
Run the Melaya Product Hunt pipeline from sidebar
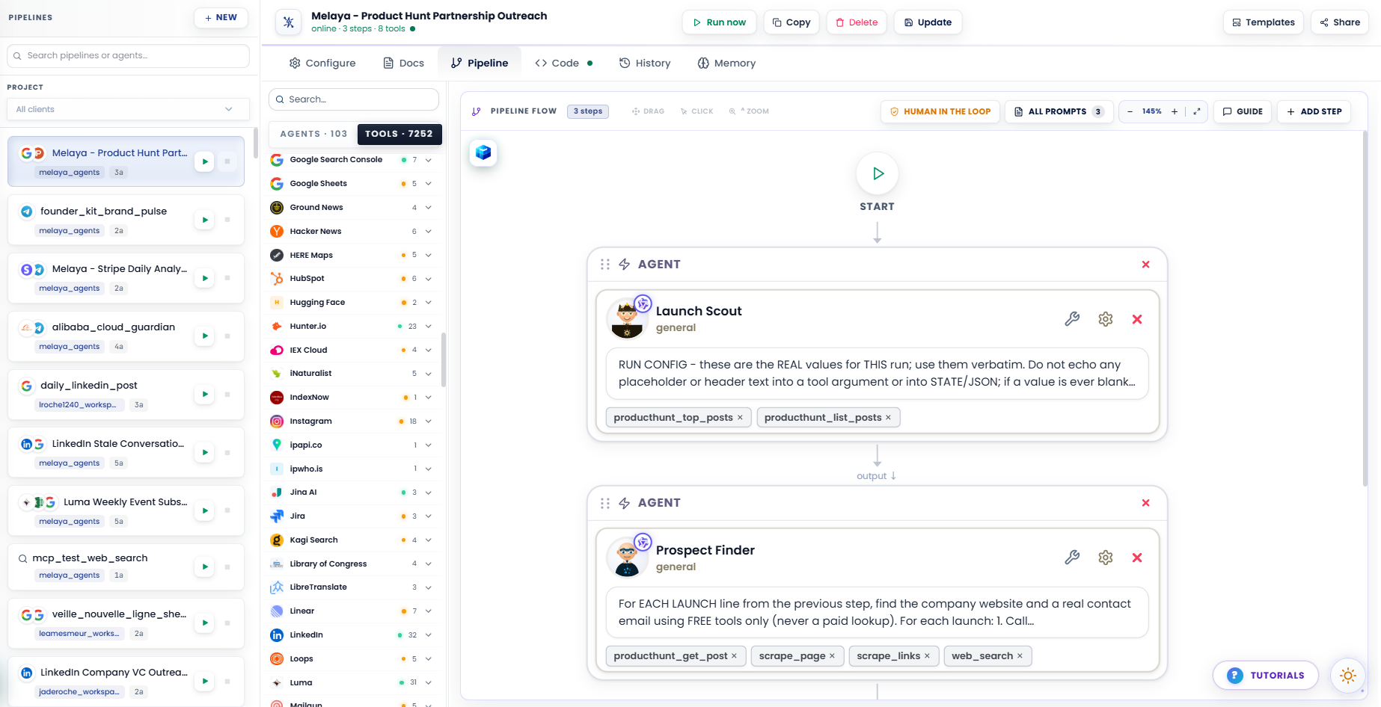pyautogui.click(x=204, y=161)
